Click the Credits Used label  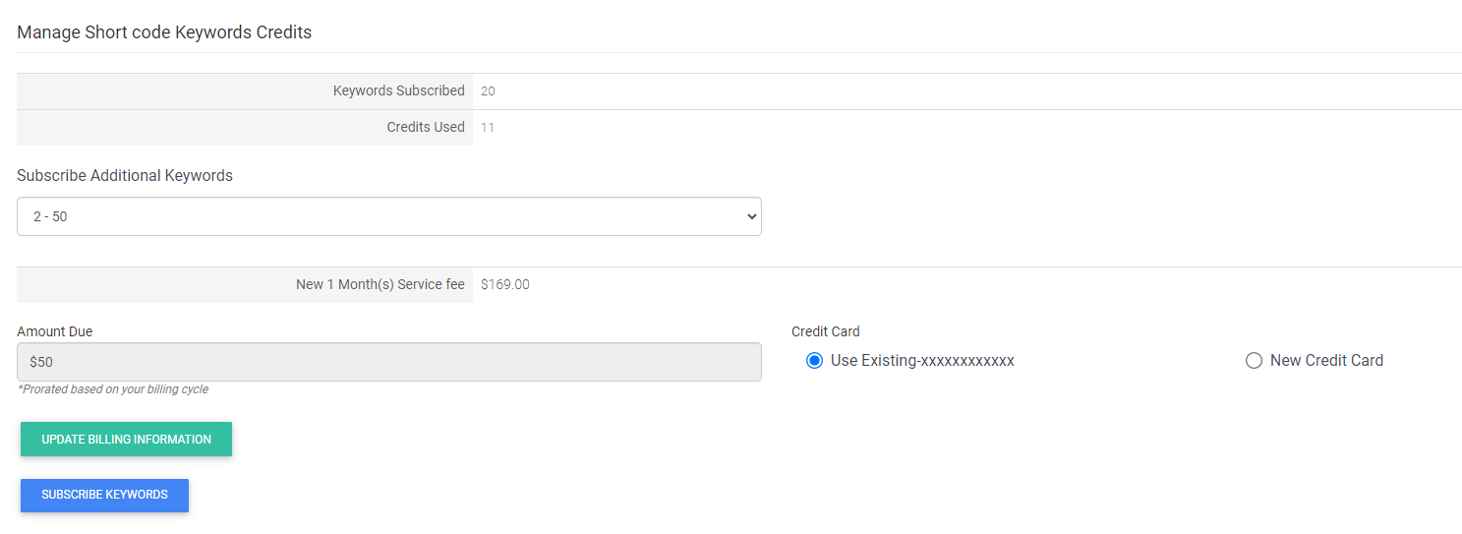(x=426, y=127)
